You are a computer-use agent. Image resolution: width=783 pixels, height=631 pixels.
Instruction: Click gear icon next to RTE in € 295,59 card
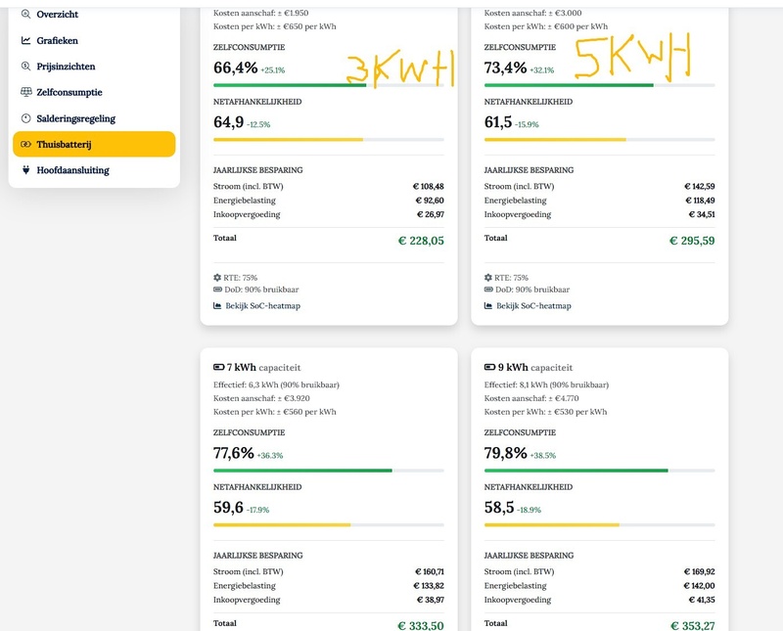(x=488, y=278)
